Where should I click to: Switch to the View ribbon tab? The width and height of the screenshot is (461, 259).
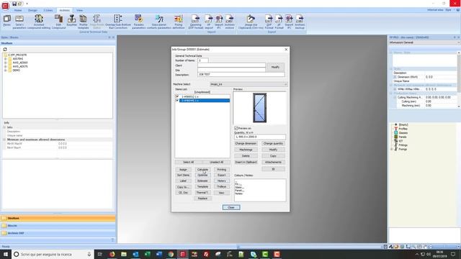(x=79, y=10)
